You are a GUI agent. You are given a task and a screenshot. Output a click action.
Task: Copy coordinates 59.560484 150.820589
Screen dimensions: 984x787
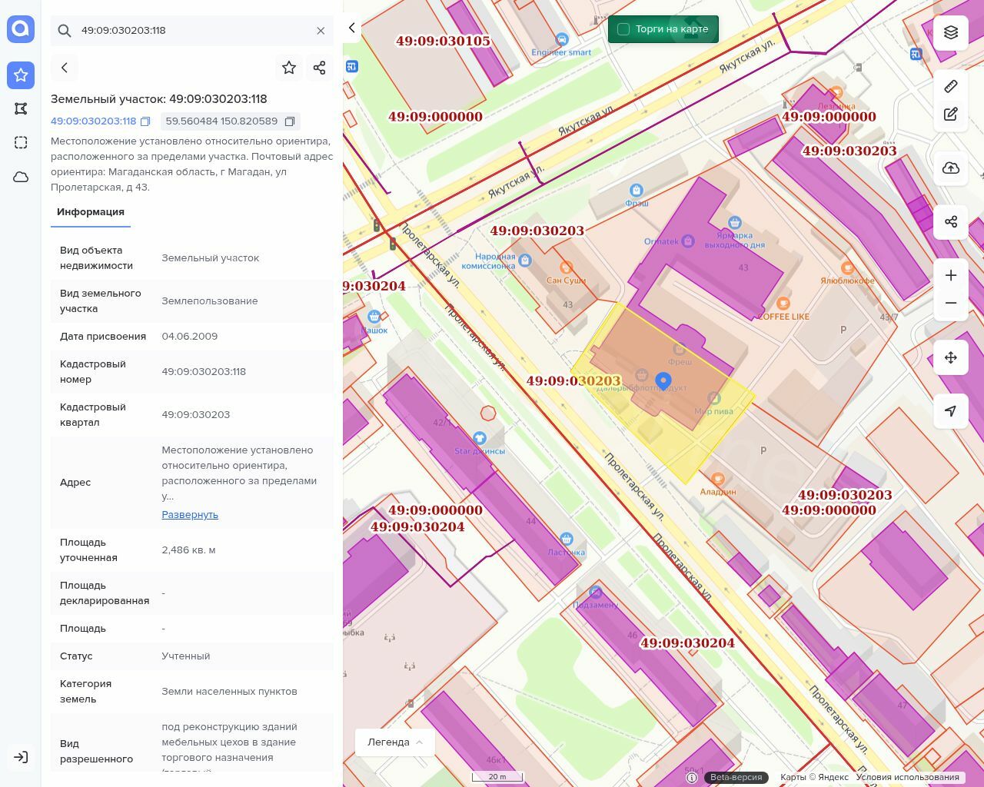pyautogui.click(x=290, y=121)
